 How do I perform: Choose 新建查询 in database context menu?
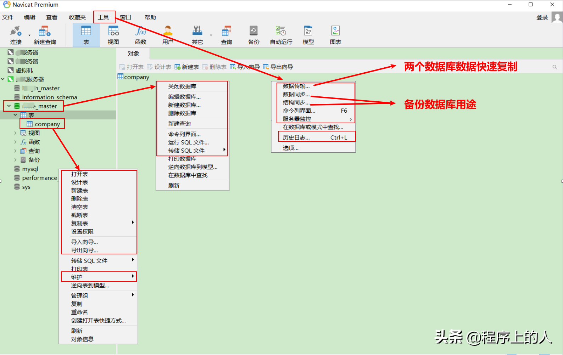pyautogui.click(x=193, y=124)
